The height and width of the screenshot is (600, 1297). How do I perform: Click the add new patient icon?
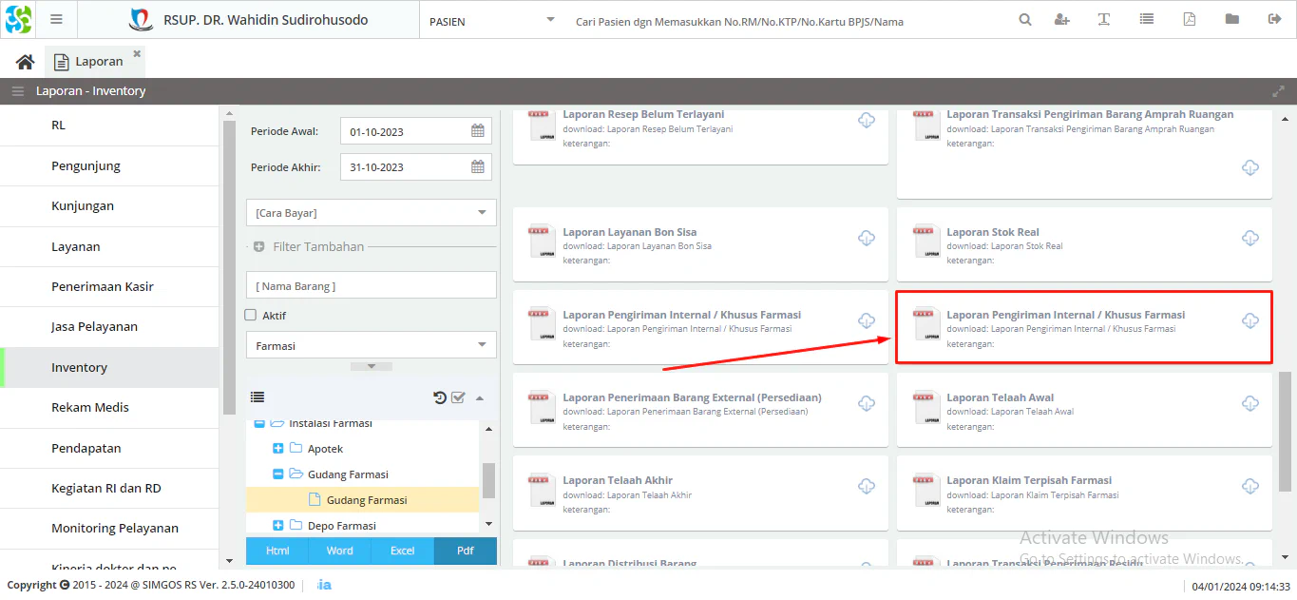click(1062, 20)
